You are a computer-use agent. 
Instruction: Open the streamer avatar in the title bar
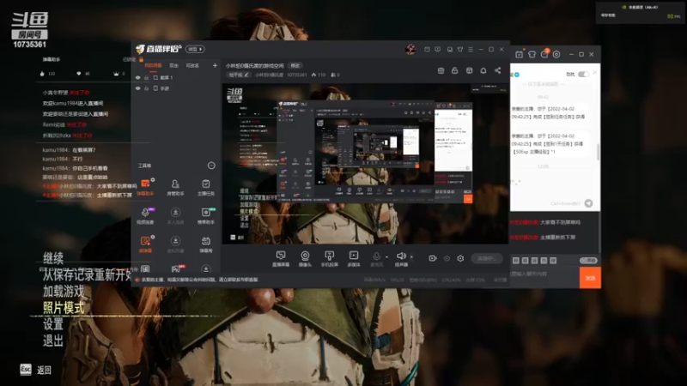(x=410, y=49)
